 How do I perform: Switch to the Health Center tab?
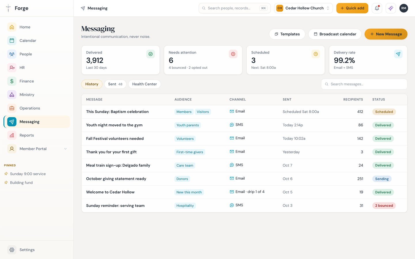[x=144, y=84]
